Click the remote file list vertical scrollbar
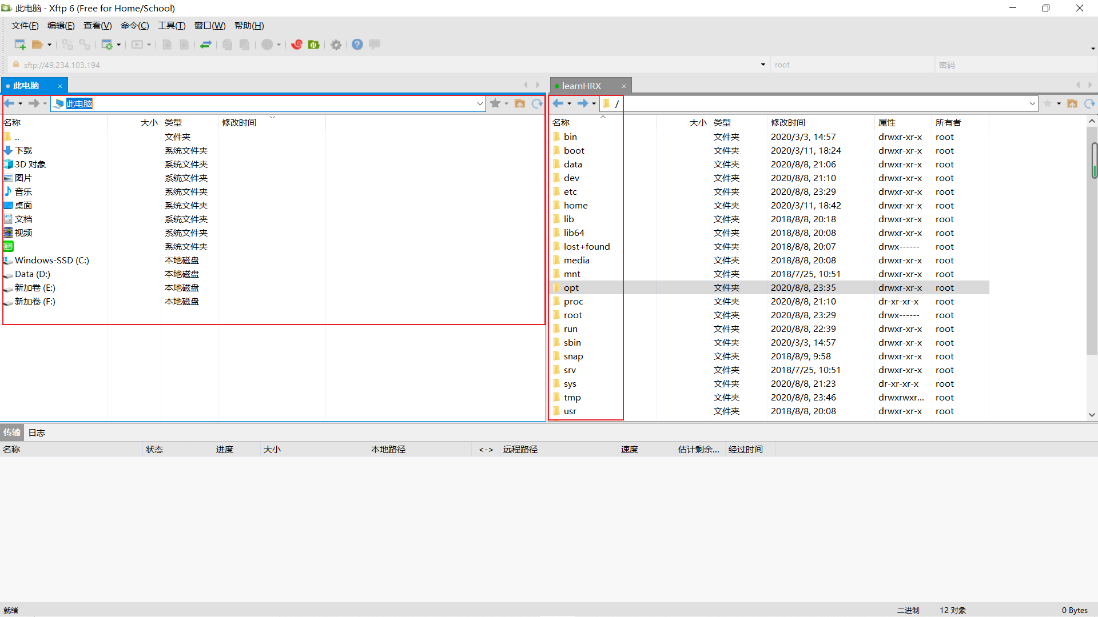 click(1092, 257)
